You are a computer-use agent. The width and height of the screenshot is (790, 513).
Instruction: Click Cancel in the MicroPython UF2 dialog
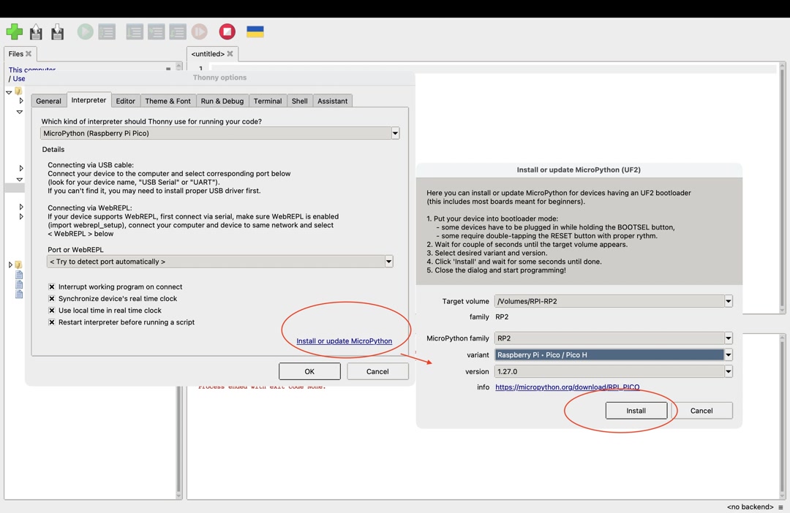(x=701, y=411)
